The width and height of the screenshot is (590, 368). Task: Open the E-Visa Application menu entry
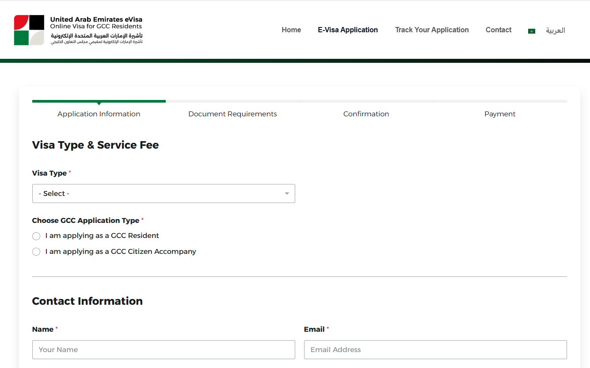coord(348,30)
